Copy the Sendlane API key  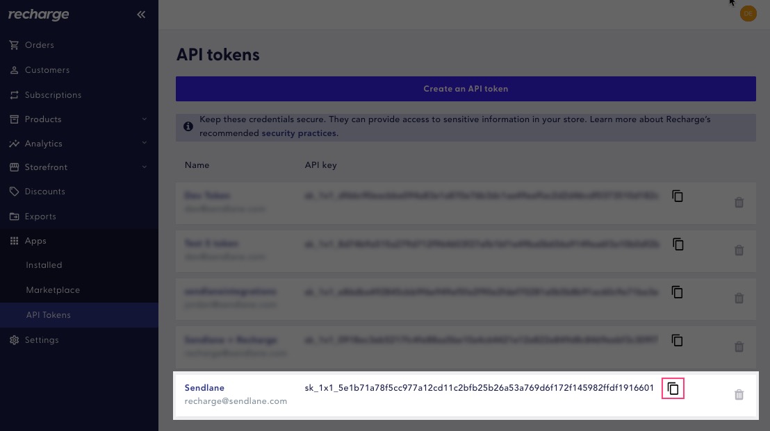673,389
